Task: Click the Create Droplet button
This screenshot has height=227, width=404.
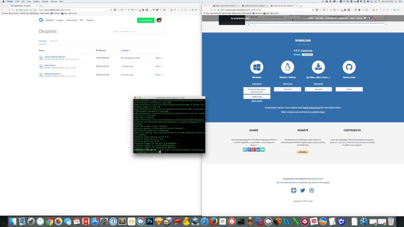Action: [146, 20]
